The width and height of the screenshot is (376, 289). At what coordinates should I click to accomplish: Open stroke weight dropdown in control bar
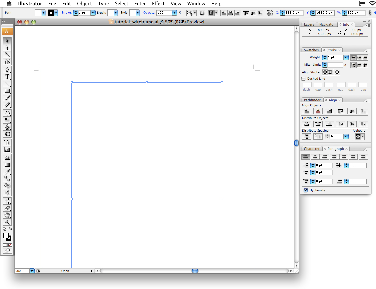coord(93,13)
